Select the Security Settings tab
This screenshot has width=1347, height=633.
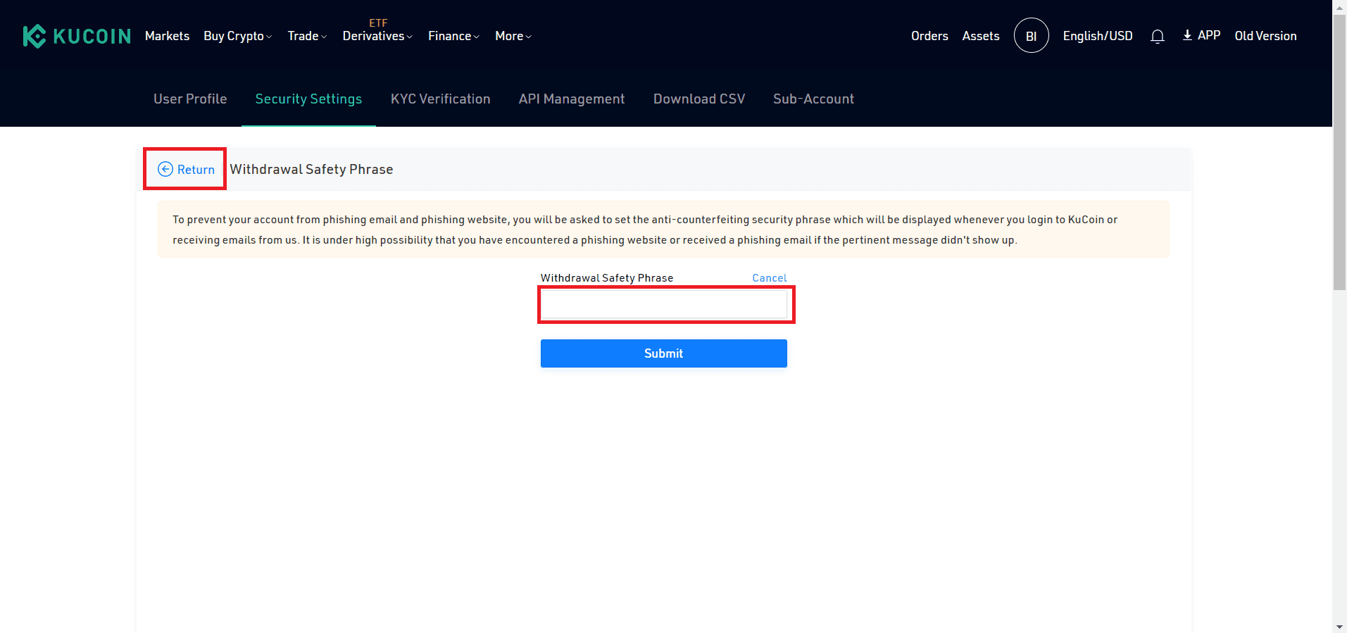[x=308, y=99]
